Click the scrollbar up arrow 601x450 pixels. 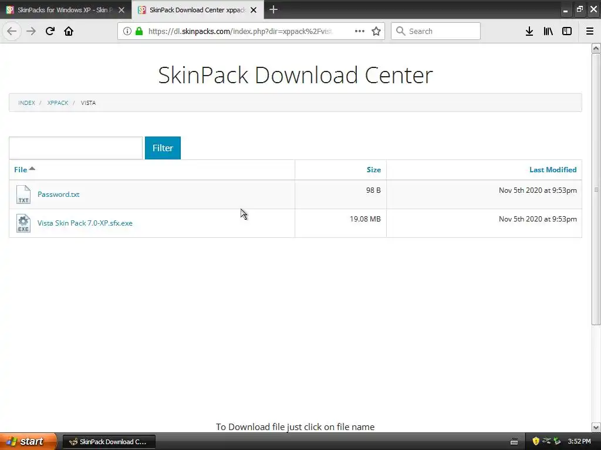[596, 48]
